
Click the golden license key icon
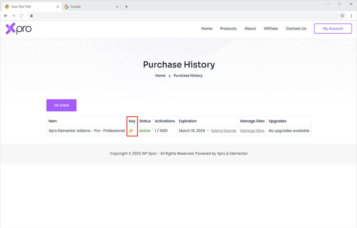pos(131,131)
